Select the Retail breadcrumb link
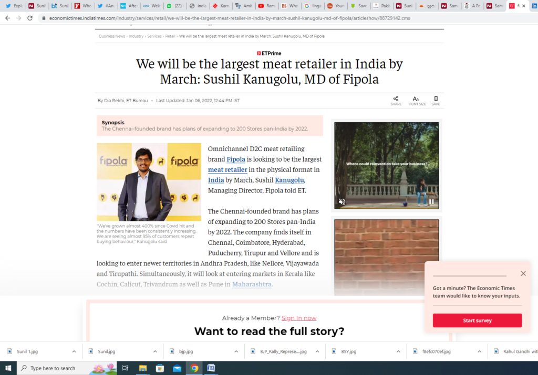 (x=170, y=36)
